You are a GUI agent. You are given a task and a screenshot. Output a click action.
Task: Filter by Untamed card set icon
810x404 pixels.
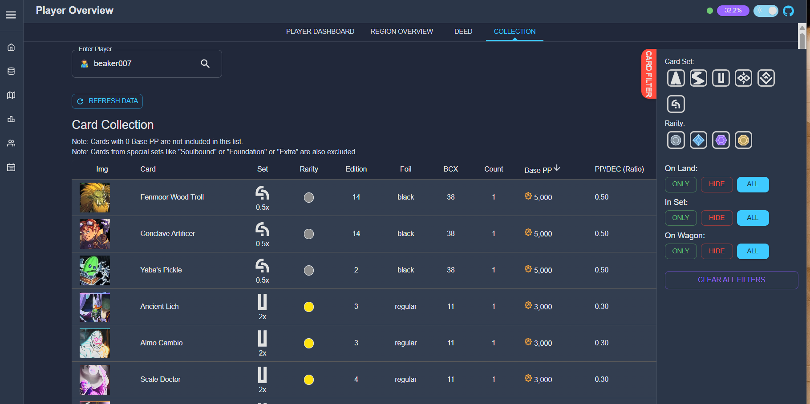pos(721,78)
